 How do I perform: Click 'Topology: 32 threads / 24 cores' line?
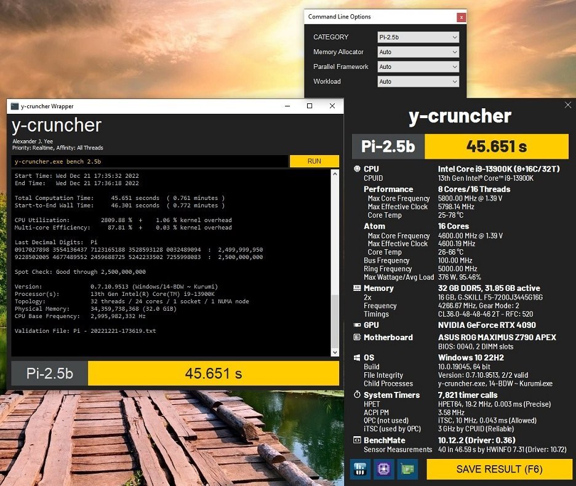[x=132, y=301]
